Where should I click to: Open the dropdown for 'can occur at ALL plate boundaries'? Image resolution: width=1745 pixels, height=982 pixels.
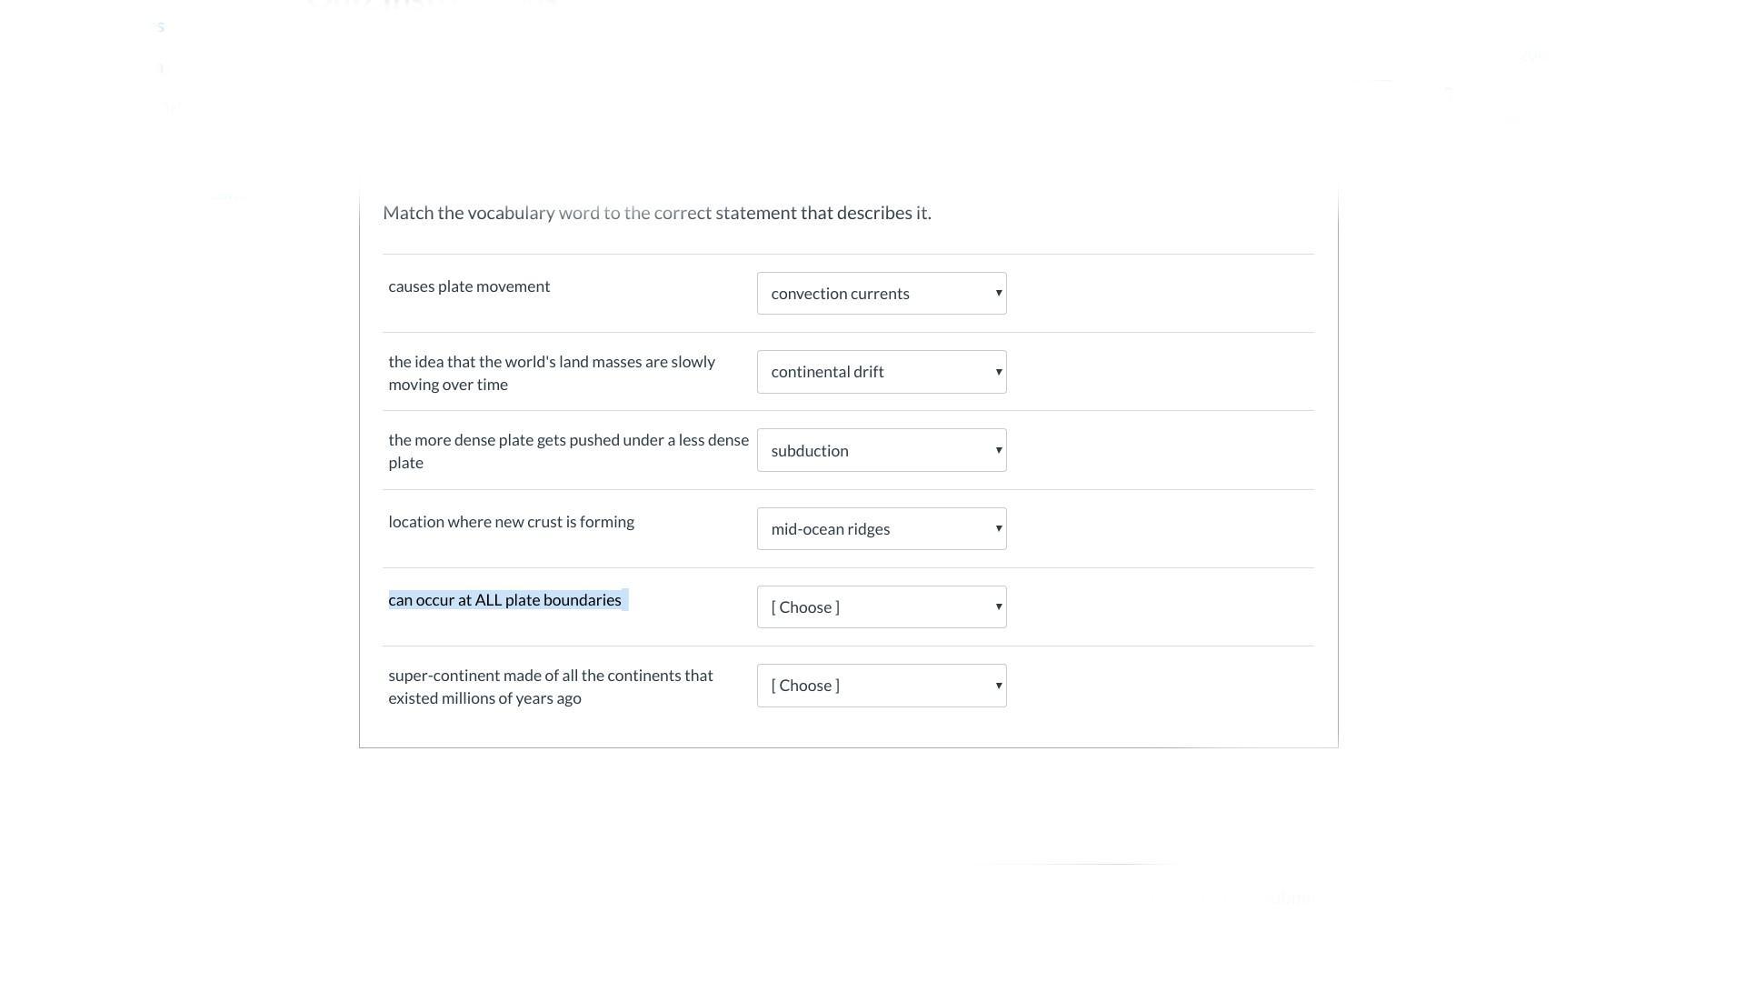pos(881,607)
